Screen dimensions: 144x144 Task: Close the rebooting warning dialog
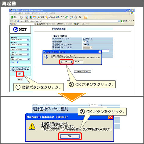point(110,117)
